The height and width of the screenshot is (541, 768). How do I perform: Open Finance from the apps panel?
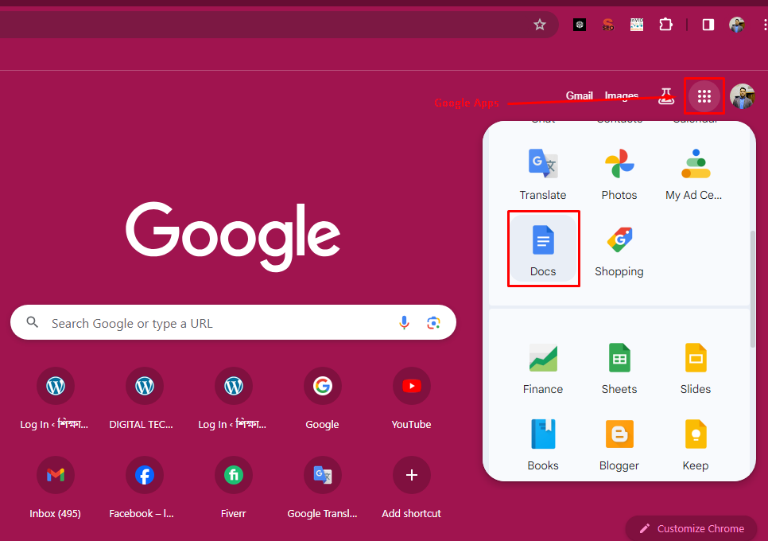coord(543,368)
